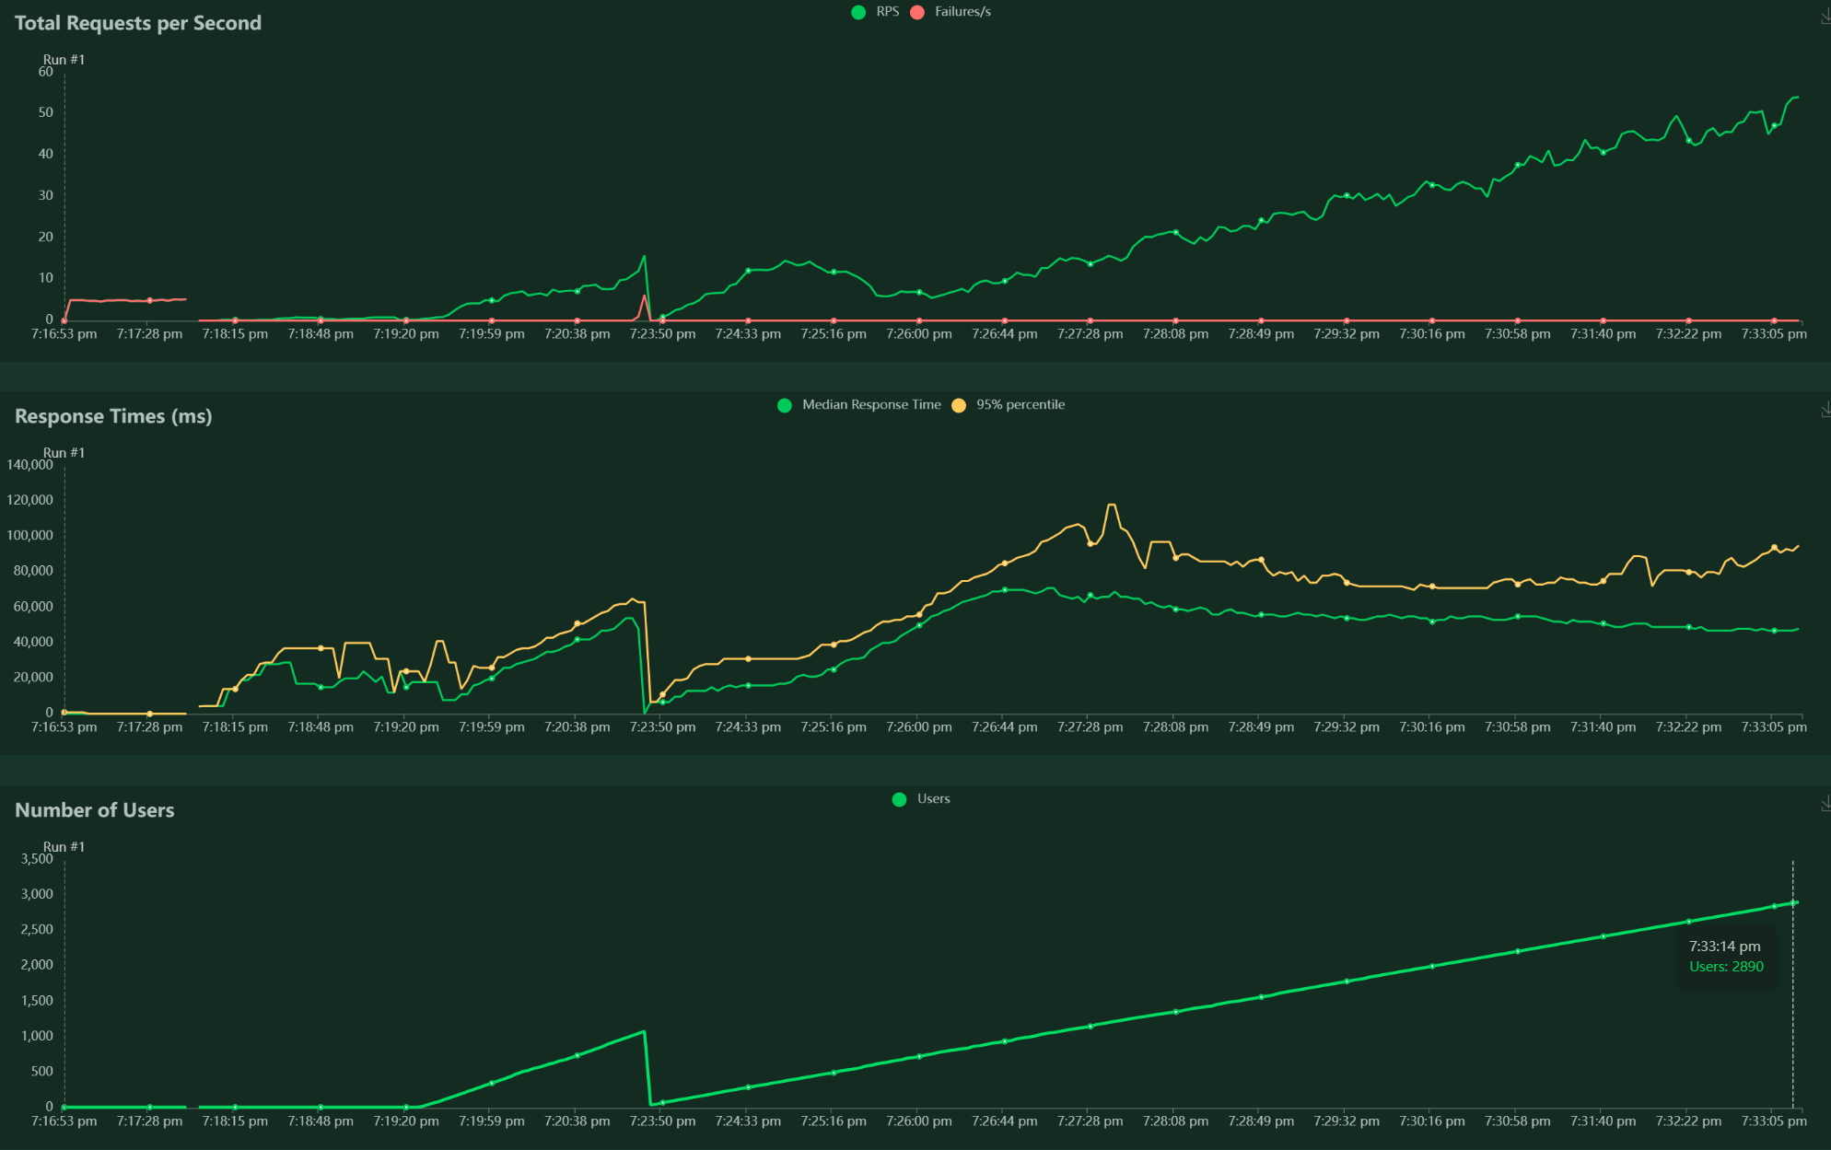The image size is (1831, 1150).
Task: Toggle Users series in legend
Action: 933,799
